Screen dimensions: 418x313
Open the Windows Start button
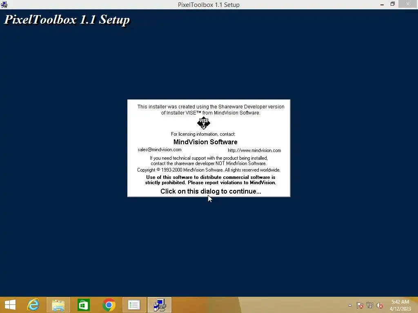(10, 305)
